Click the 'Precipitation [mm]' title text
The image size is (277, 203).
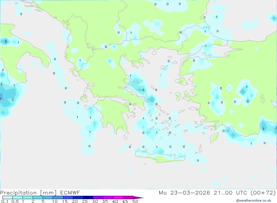(x=28, y=193)
